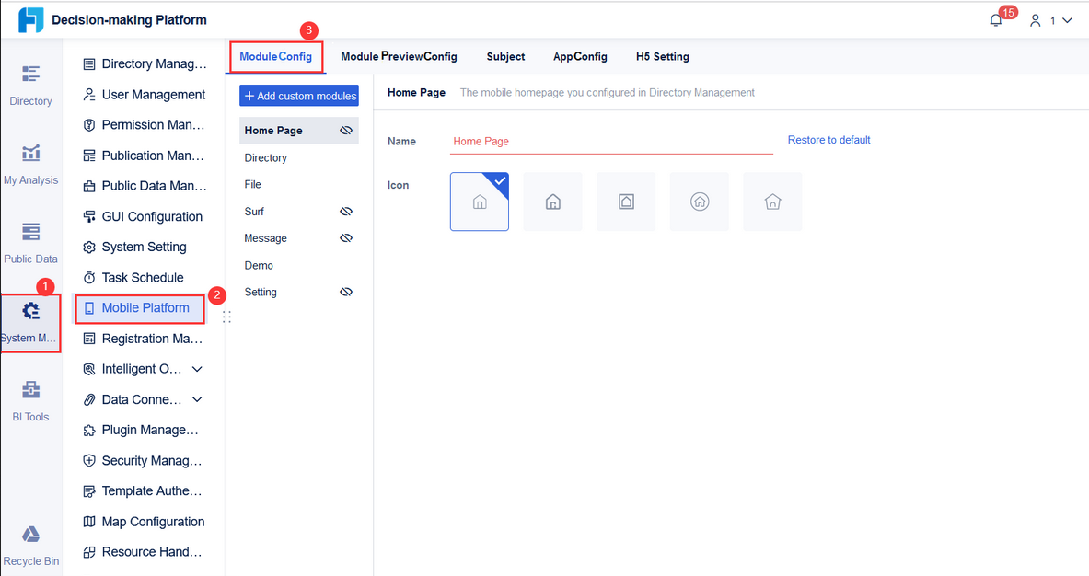Select the My Analysis sidebar icon
1089x576 pixels.
30,161
